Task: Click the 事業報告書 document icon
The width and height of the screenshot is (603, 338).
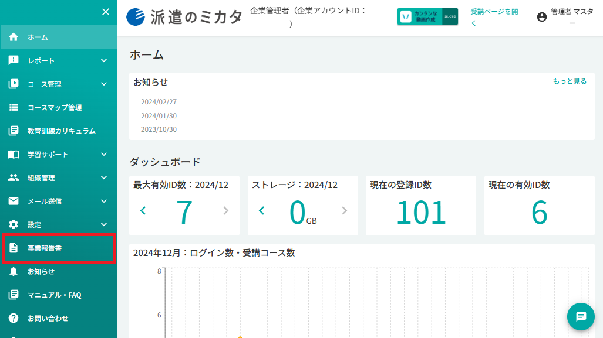Action: (14, 248)
